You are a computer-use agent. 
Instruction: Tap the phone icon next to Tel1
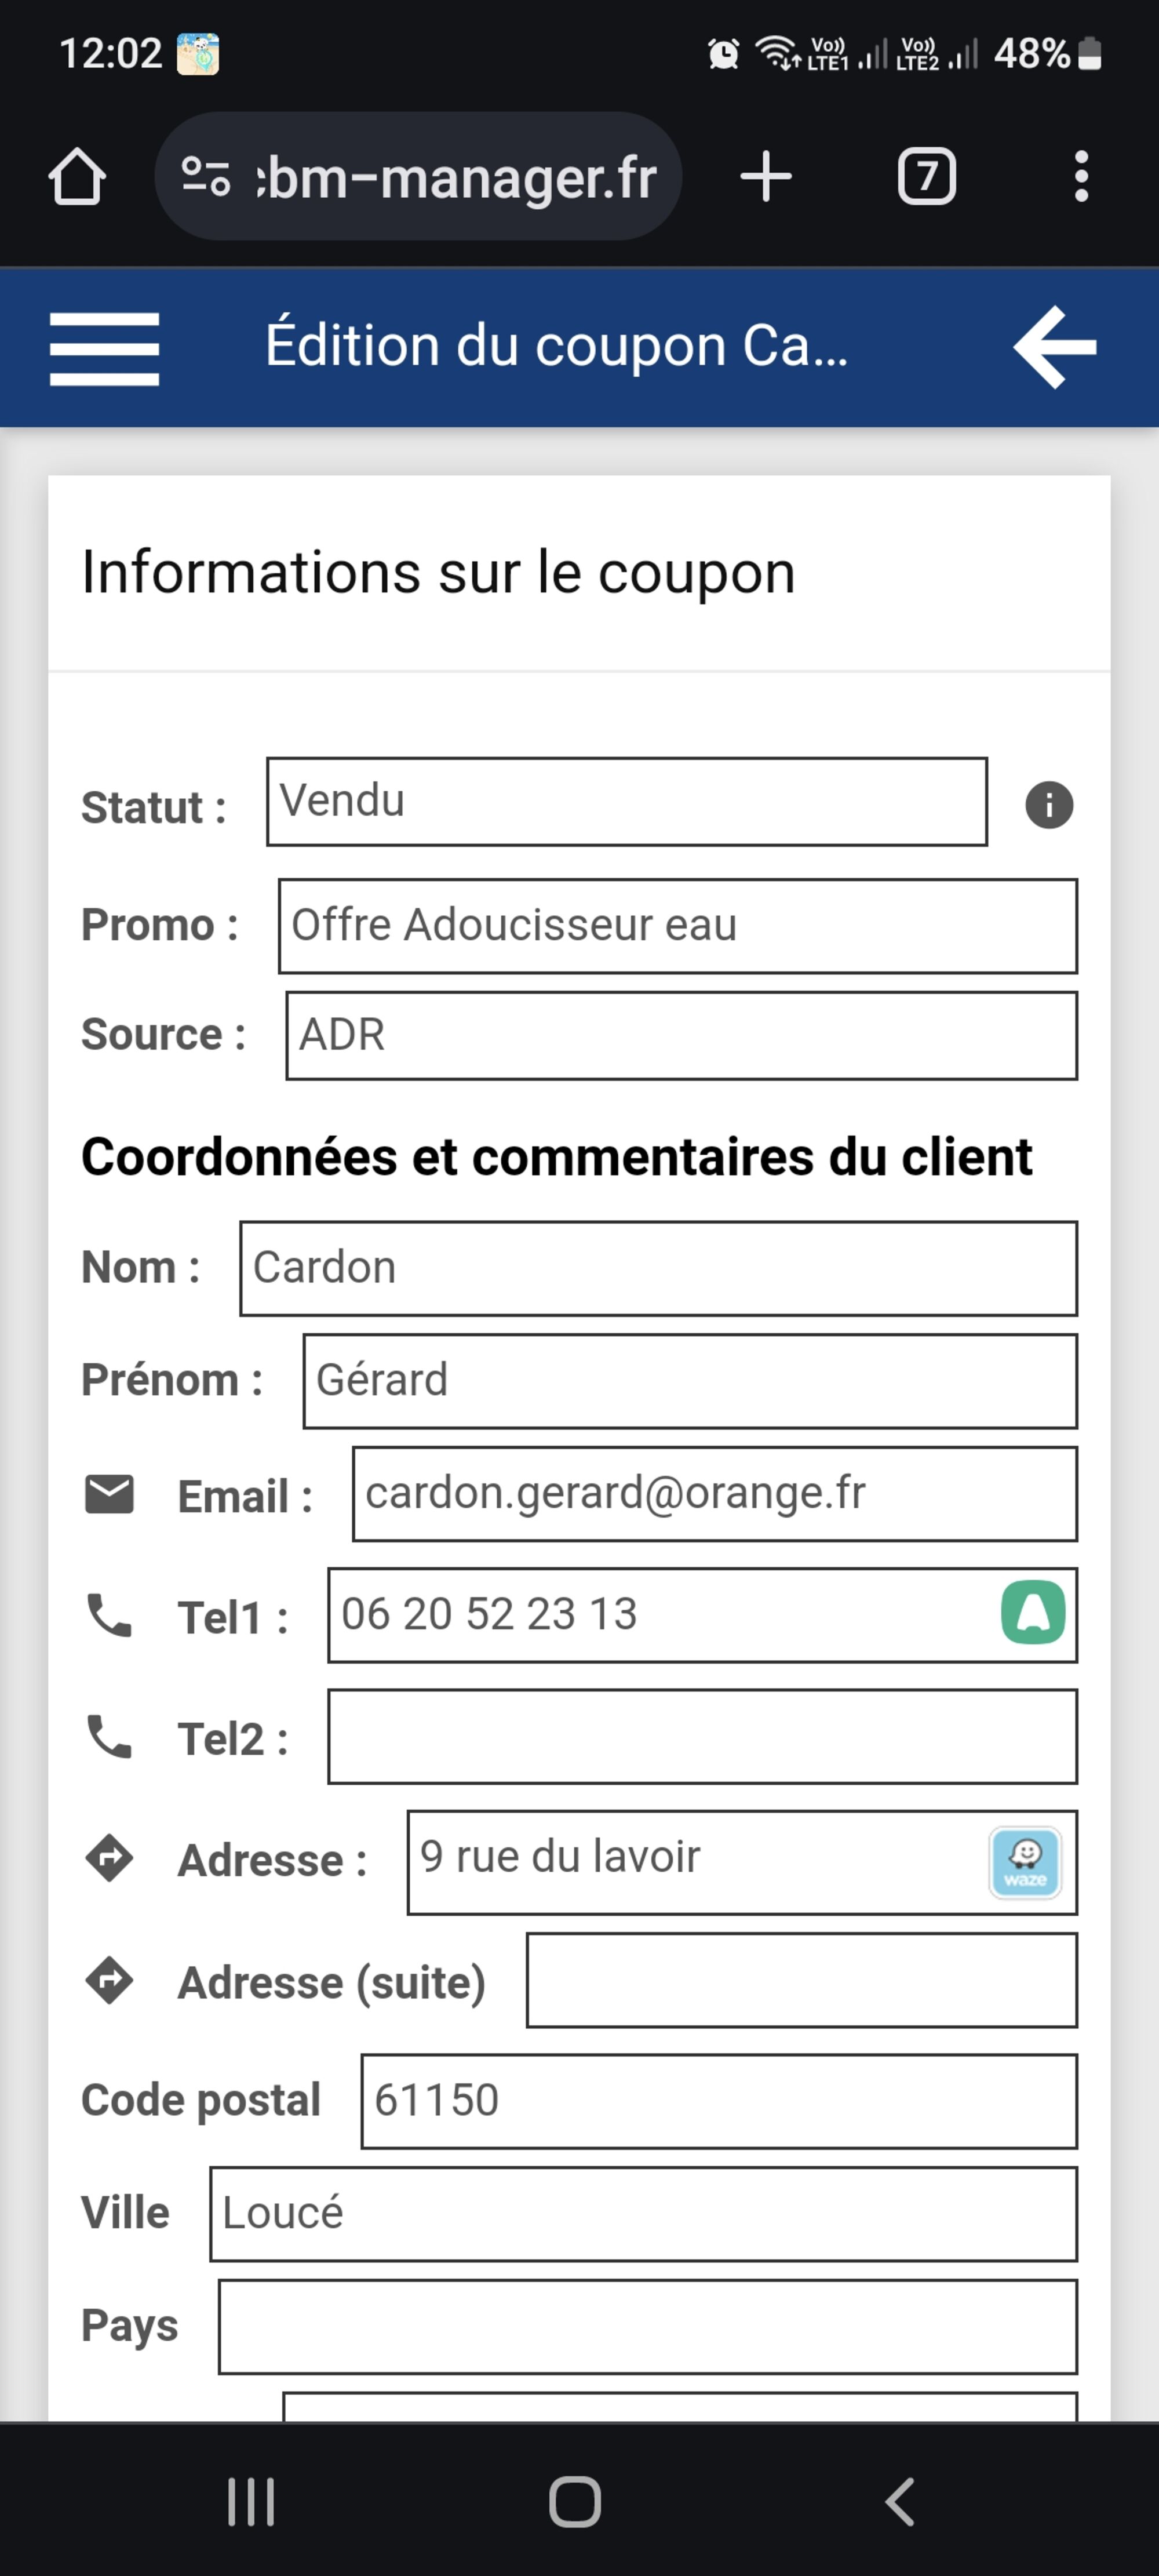pyautogui.click(x=109, y=1615)
